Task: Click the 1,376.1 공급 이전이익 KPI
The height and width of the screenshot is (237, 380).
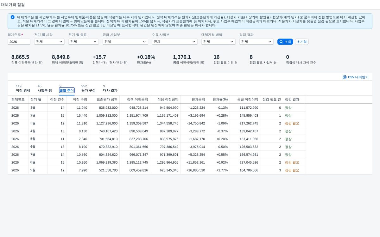Action: click(188, 59)
